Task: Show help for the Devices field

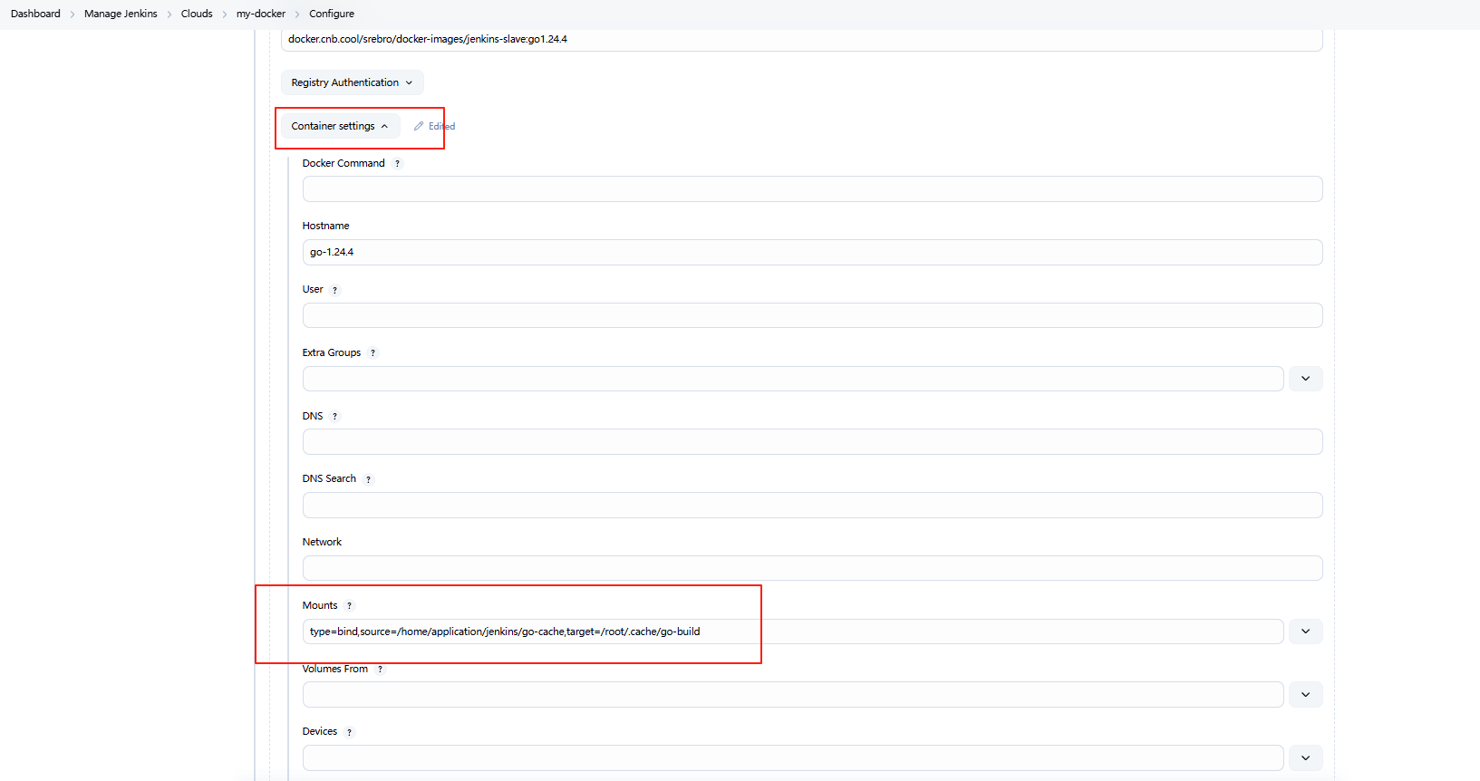Action: click(x=349, y=732)
